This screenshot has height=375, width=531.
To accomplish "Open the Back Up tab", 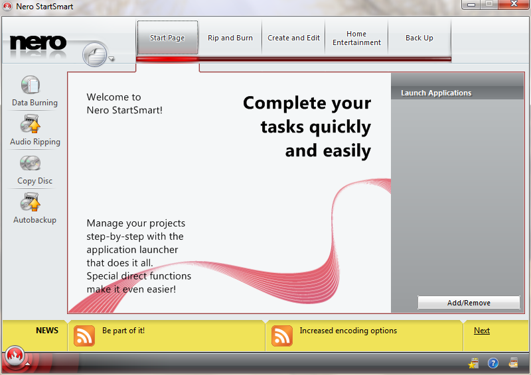I will point(419,38).
